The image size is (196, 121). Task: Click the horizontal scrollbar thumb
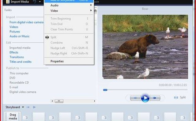pos(59,101)
